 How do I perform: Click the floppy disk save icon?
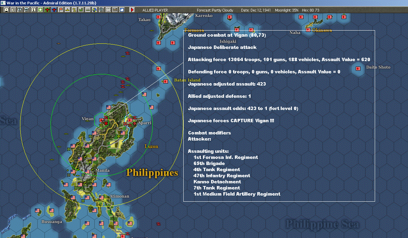pos(6,10)
